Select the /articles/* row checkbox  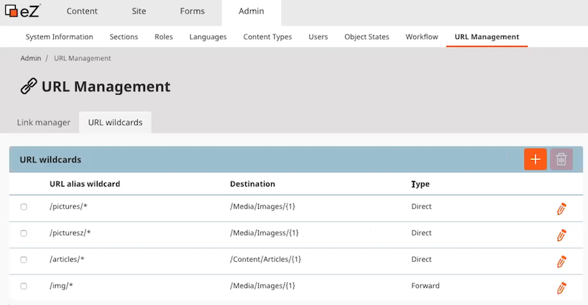pyautogui.click(x=24, y=260)
